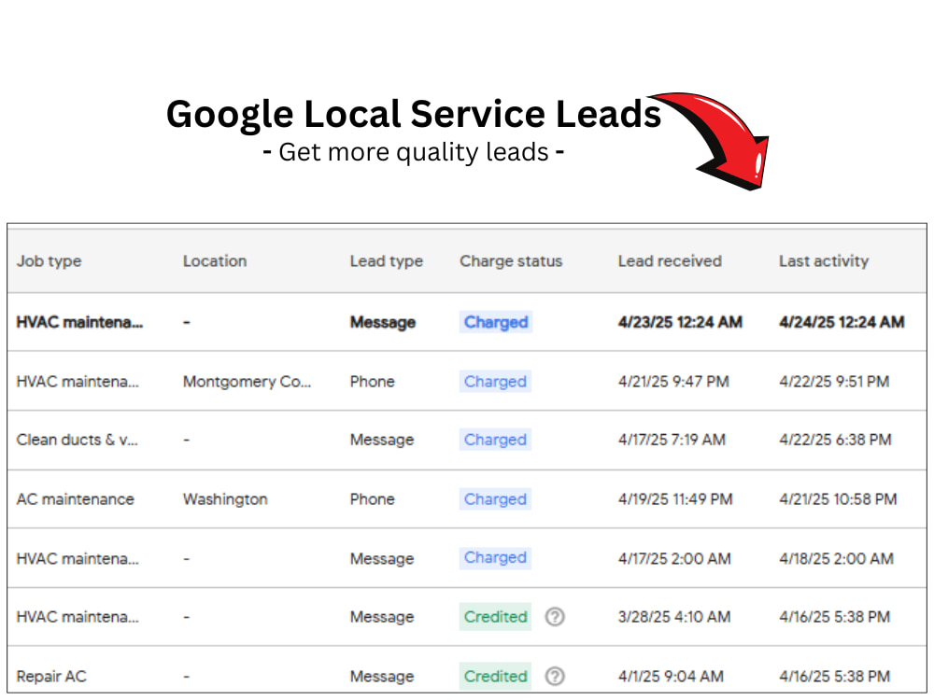
Task: Select lead received 4/1/25 9:04 AM
Action: (x=671, y=677)
